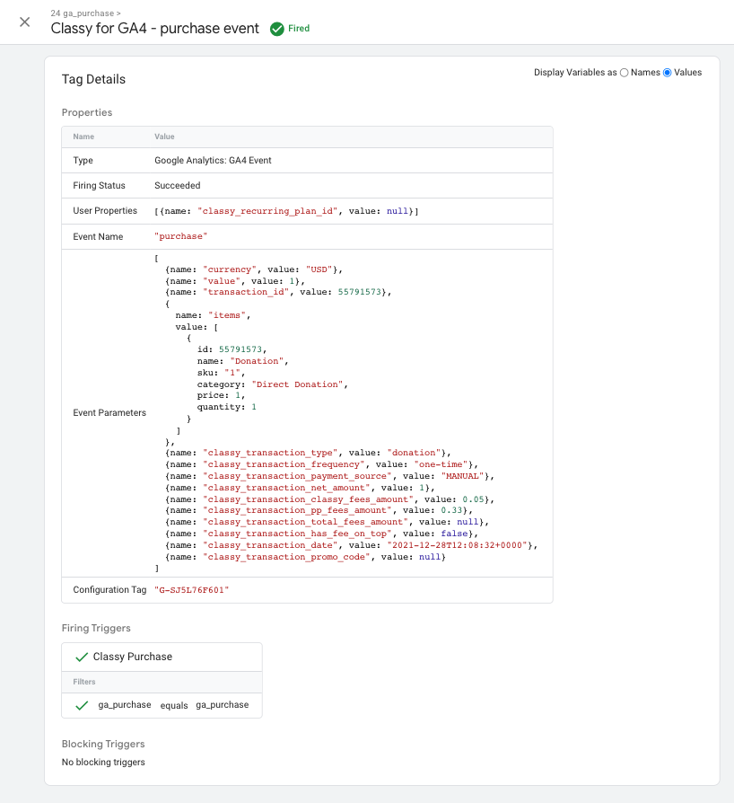The width and height of the screenshot is (734, 803).
Task: Click the item id: 55791573 line
Action: pyautogui.click(x=232, y=349)
